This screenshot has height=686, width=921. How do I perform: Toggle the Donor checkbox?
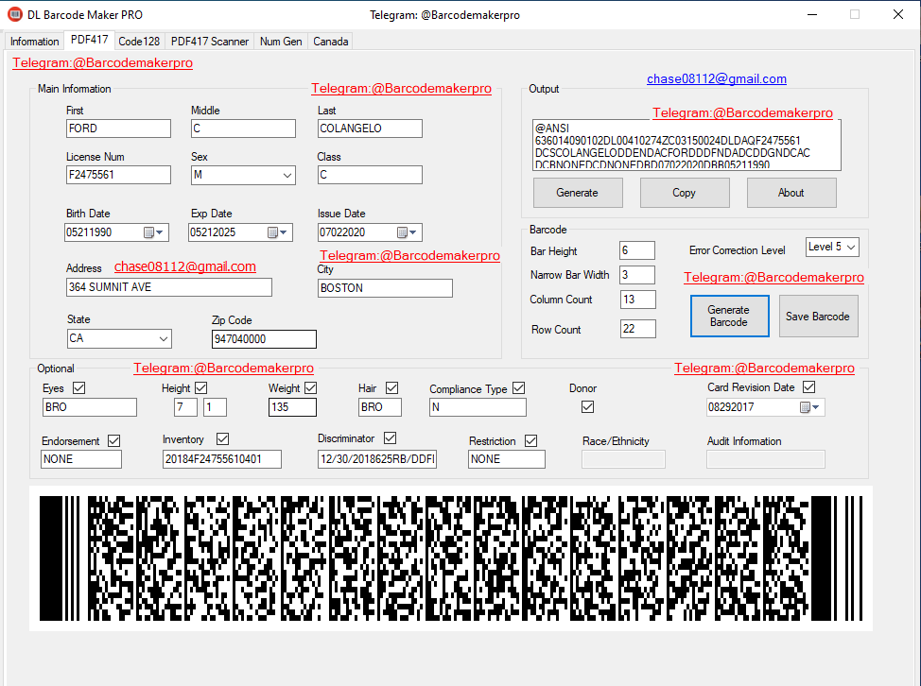pos(587,406)
